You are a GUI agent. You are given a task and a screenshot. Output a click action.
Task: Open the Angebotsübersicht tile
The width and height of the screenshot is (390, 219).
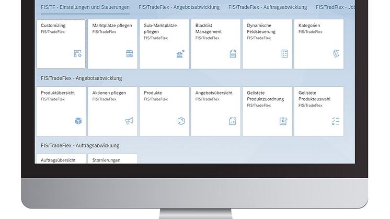pyautogui.click(x=215, y=111)
